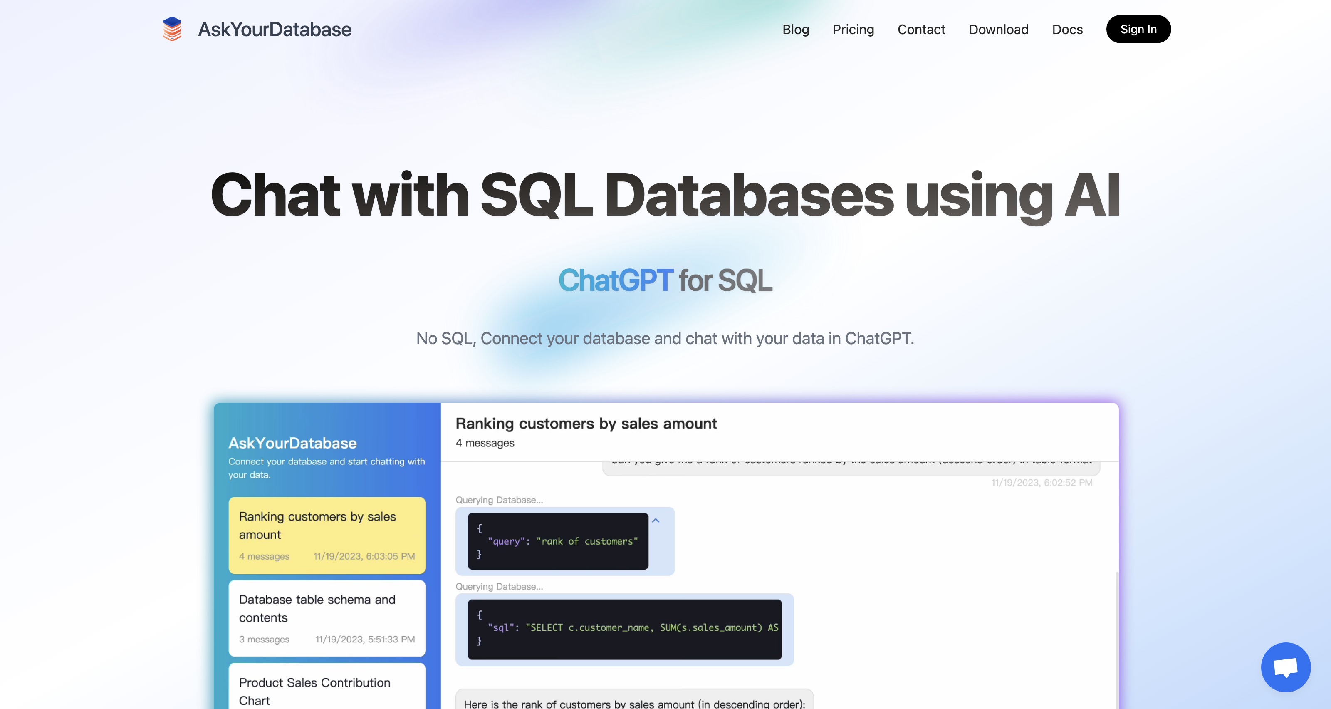Click the "11/19/2023, 6:02:52 PM" message timestamp
1331x709 pixels.
coord(1042,483)
